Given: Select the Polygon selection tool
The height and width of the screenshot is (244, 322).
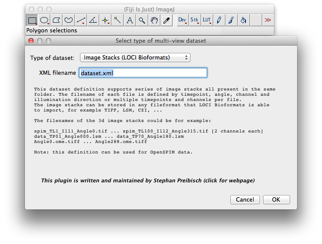Looking at the screenshot, I should pyautogui.click(x=56, y=20).
